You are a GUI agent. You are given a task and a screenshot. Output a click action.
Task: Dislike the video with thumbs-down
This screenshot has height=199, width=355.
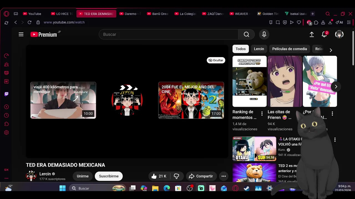click(177, 176)
